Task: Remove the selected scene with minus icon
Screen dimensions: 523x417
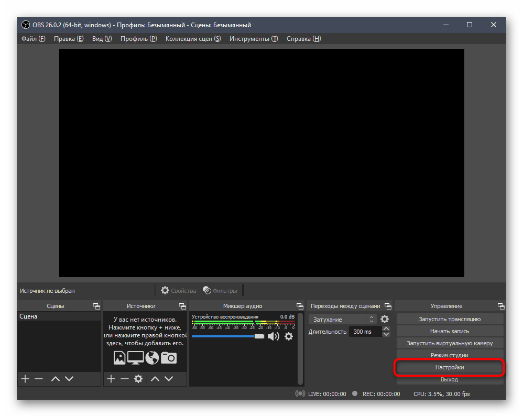Action: click(39, 379)
